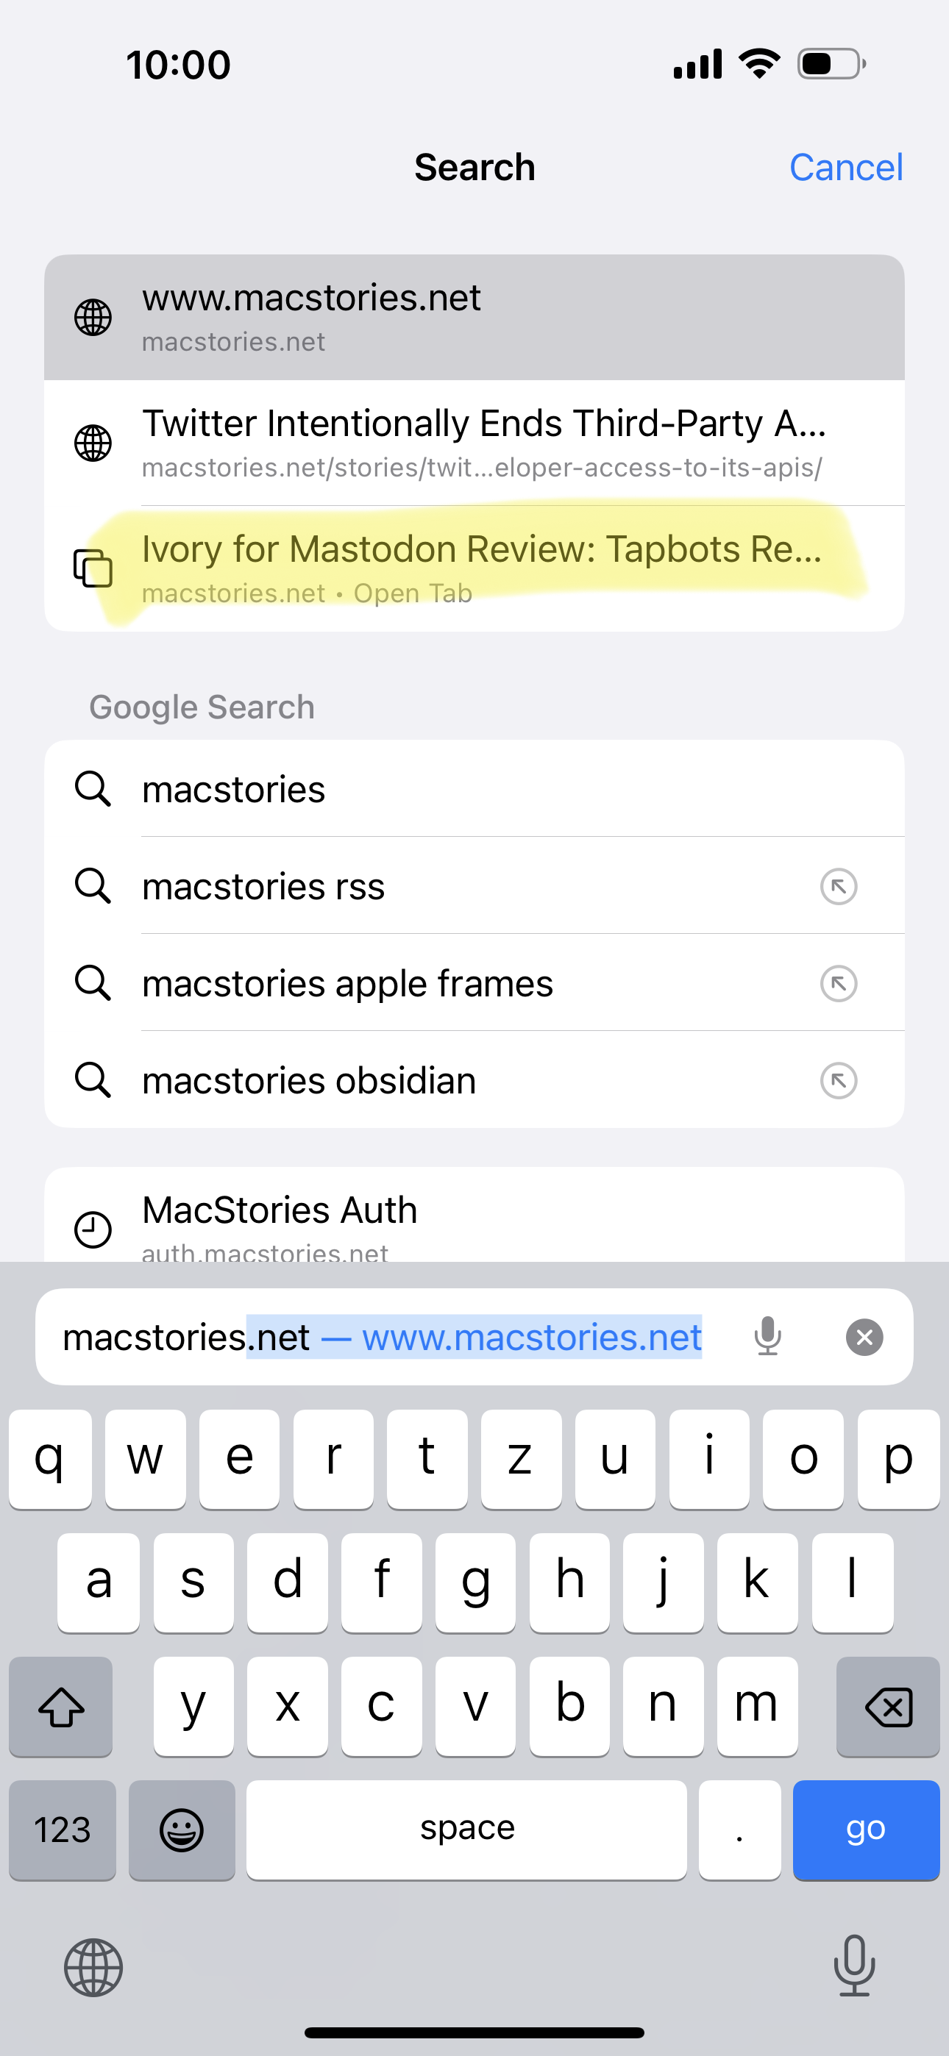
Task: Tap the space bar key
Action: 466,1830
